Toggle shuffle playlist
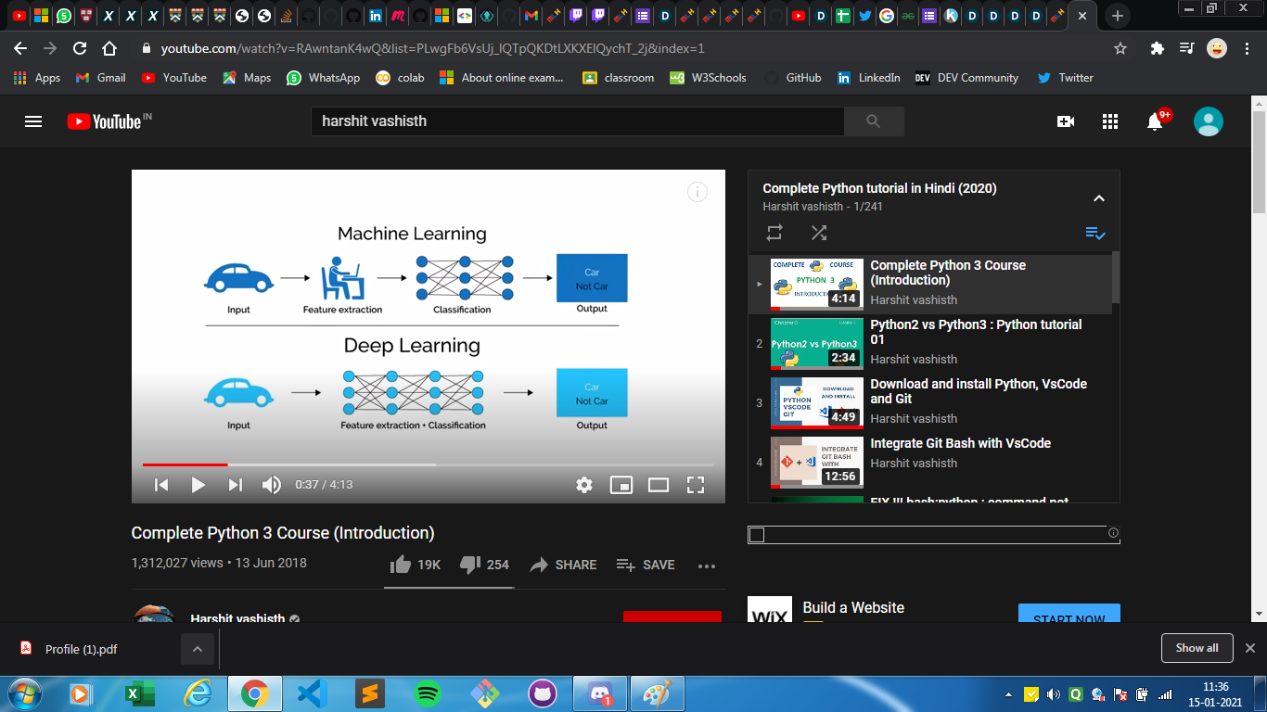This screenshot has width=1267, height=712. pos(818,233)
